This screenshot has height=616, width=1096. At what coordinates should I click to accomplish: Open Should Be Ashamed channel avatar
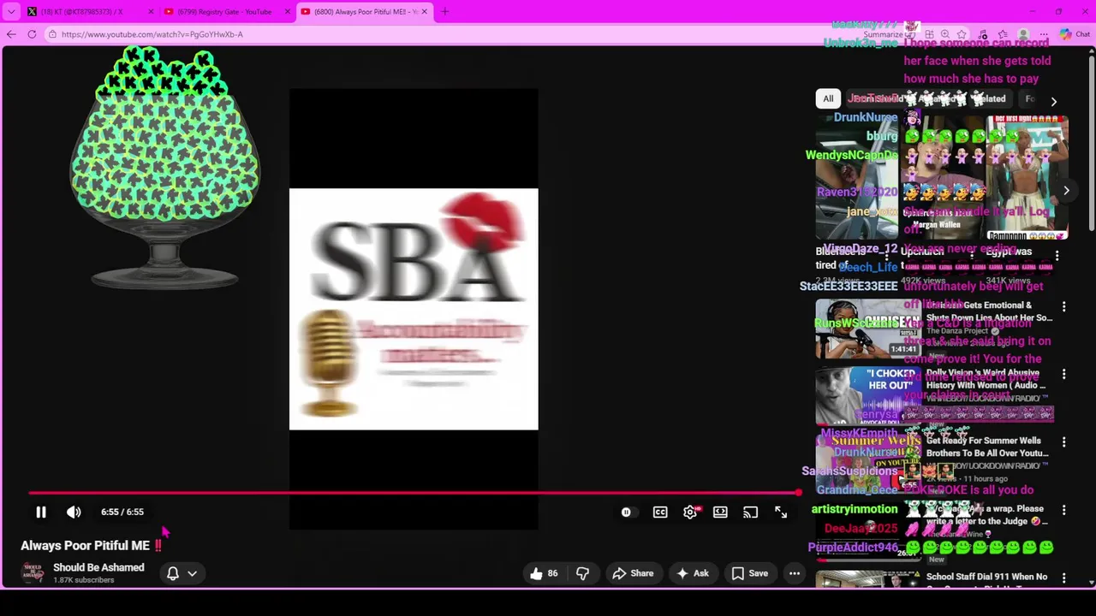coord(33,572)
